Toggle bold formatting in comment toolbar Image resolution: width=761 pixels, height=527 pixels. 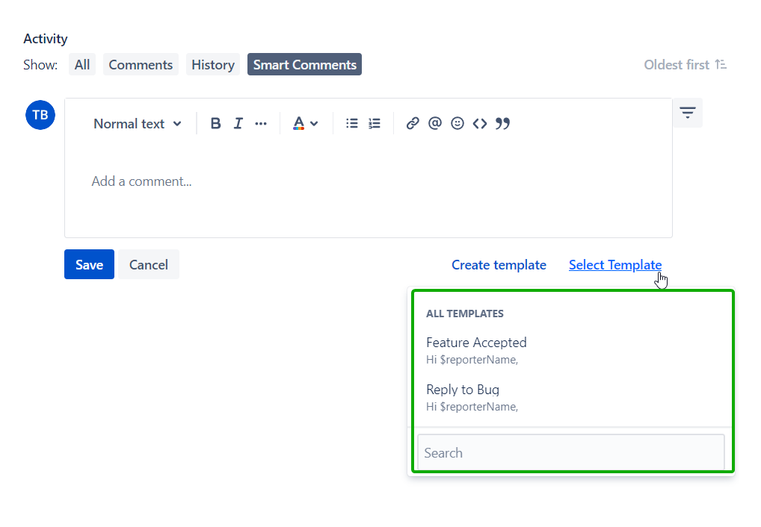(x=215, y=124)
